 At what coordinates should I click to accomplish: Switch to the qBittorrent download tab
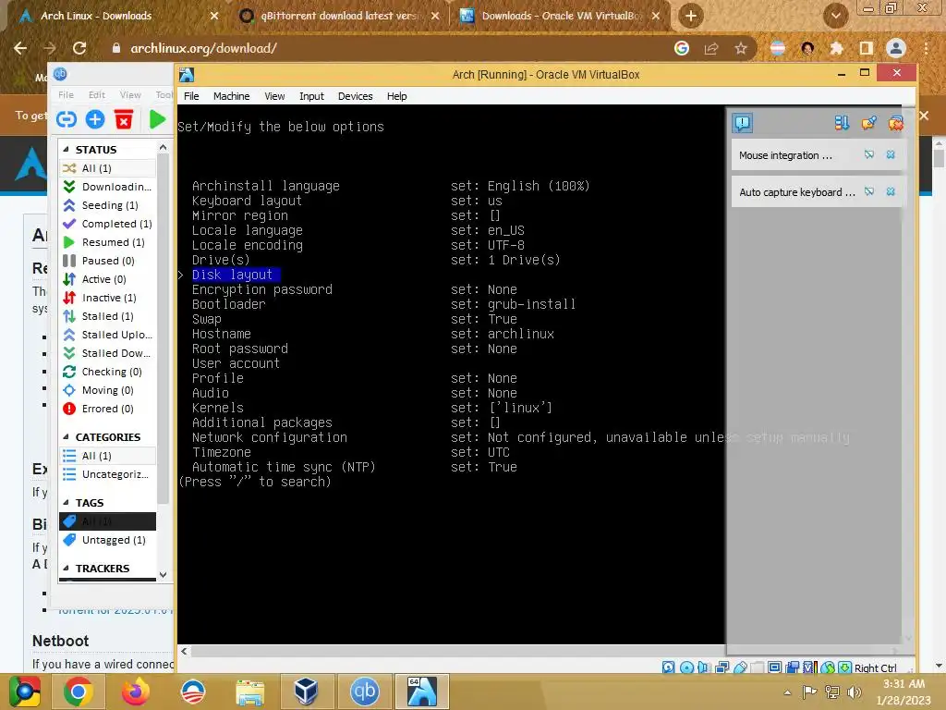[338, 16]
